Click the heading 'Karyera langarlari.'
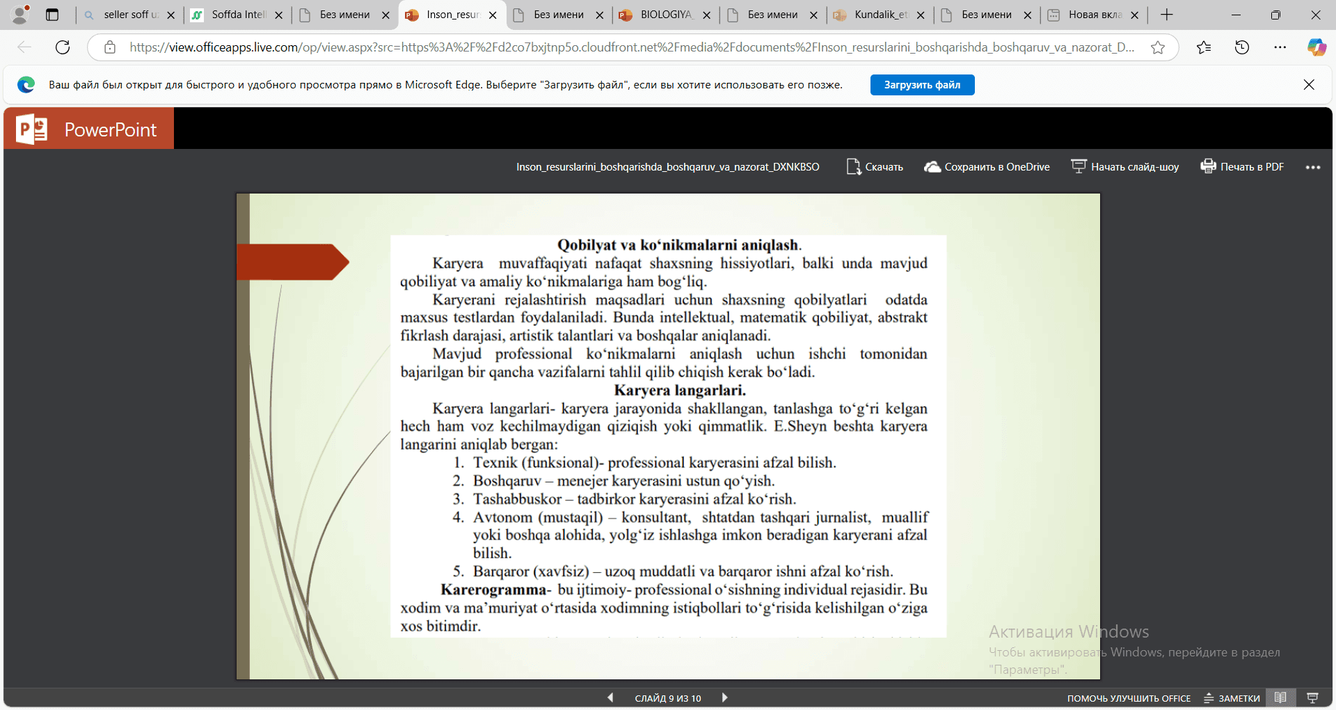 [x=680, y=390]
